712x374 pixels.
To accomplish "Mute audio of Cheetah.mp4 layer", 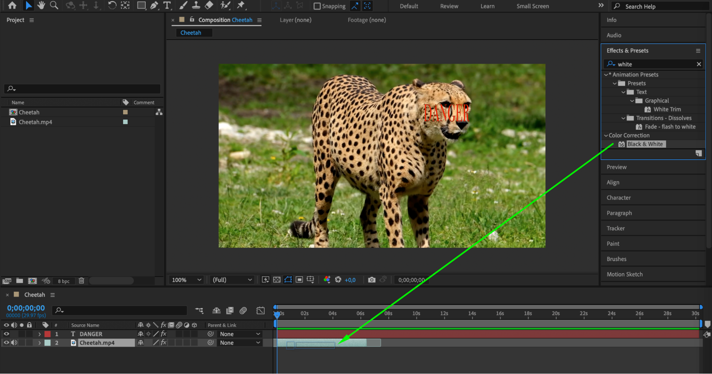I will pos(14,343).
